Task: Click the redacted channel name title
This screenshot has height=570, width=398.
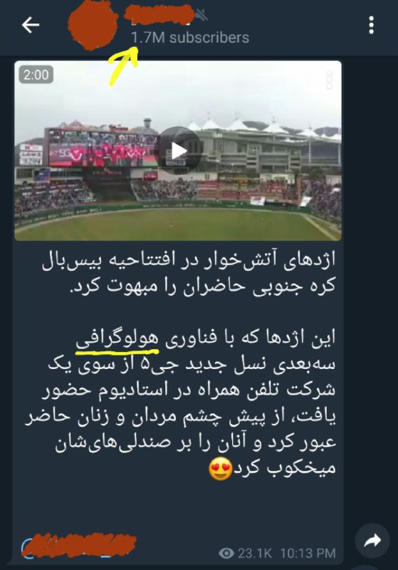Action: tap(159, 14)
